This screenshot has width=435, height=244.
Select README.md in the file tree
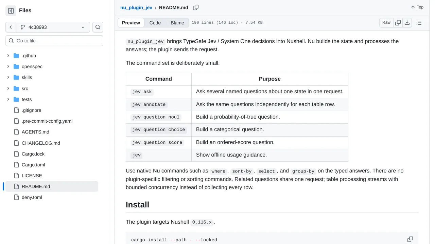point(51,186)
